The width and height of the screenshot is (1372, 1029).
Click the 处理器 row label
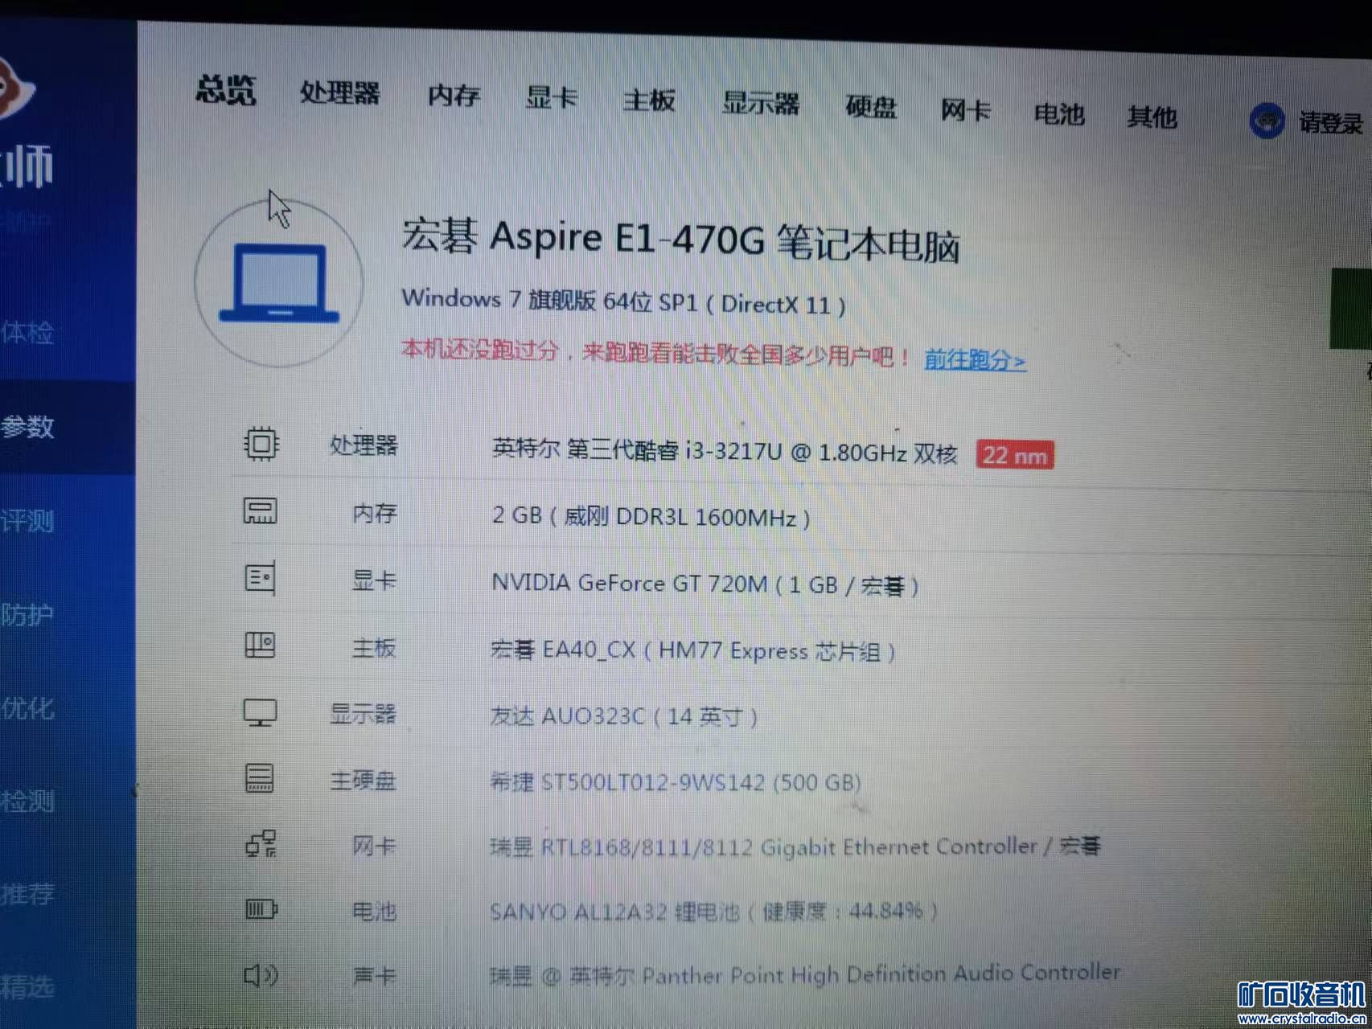pos(364,445)
